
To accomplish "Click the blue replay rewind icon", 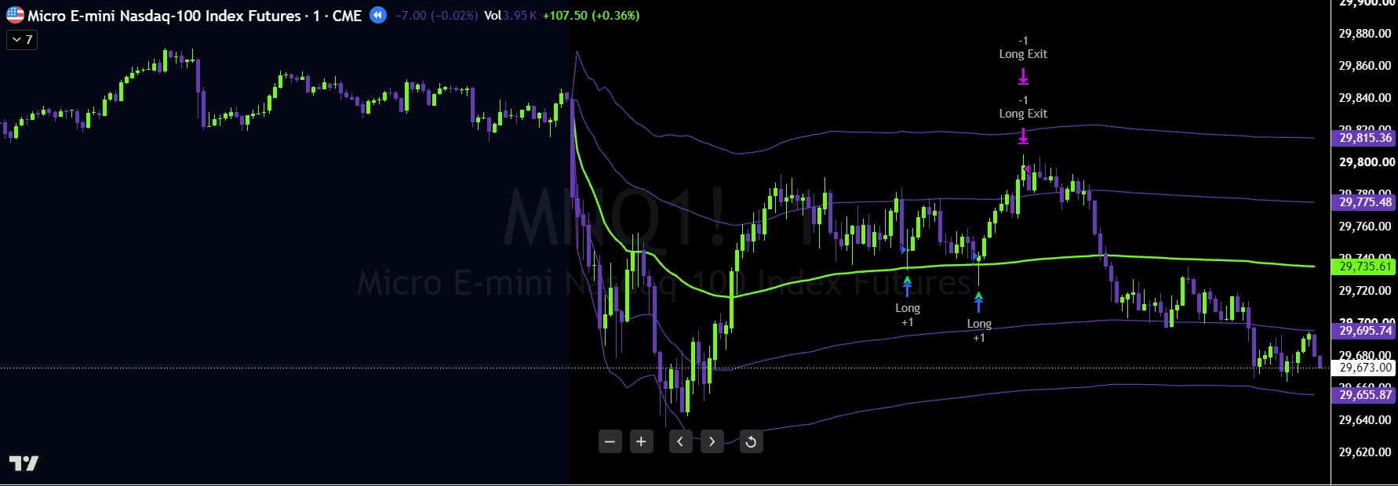I will [378, 15].
